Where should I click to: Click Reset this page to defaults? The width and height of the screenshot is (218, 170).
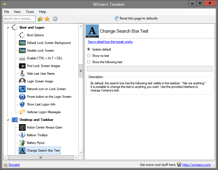(x=139, y=18)
